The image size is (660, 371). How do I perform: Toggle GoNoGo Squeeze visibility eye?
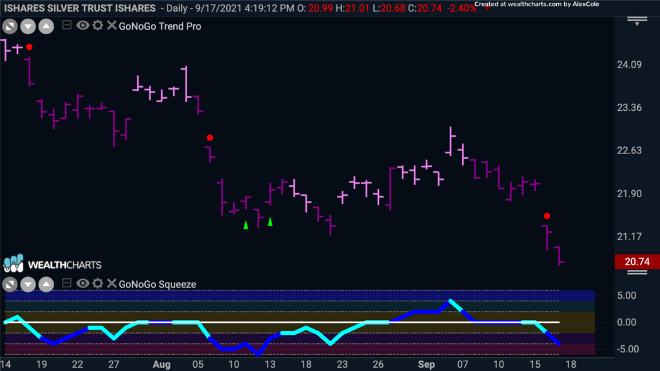click(x=82, y=283)
